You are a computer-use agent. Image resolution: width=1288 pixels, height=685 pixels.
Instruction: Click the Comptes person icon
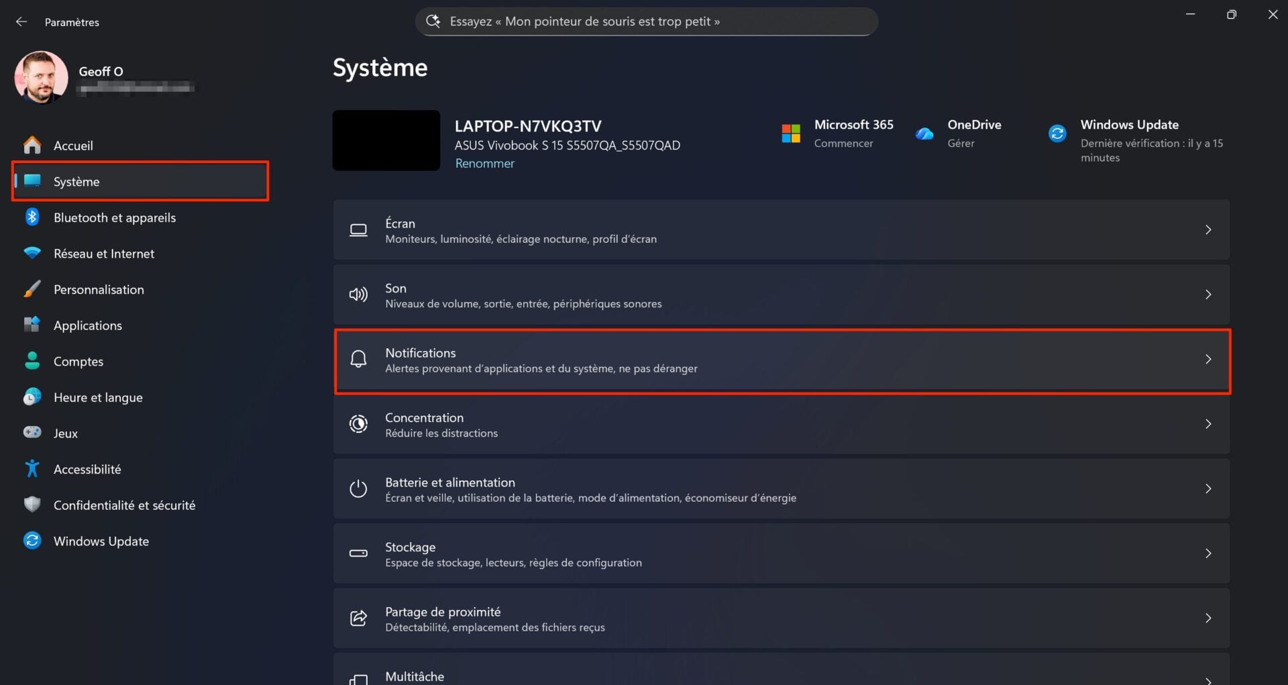click(x=32, y=361)
